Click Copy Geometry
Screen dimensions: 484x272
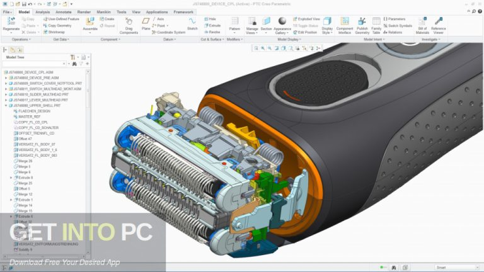(x=57, y=26)
